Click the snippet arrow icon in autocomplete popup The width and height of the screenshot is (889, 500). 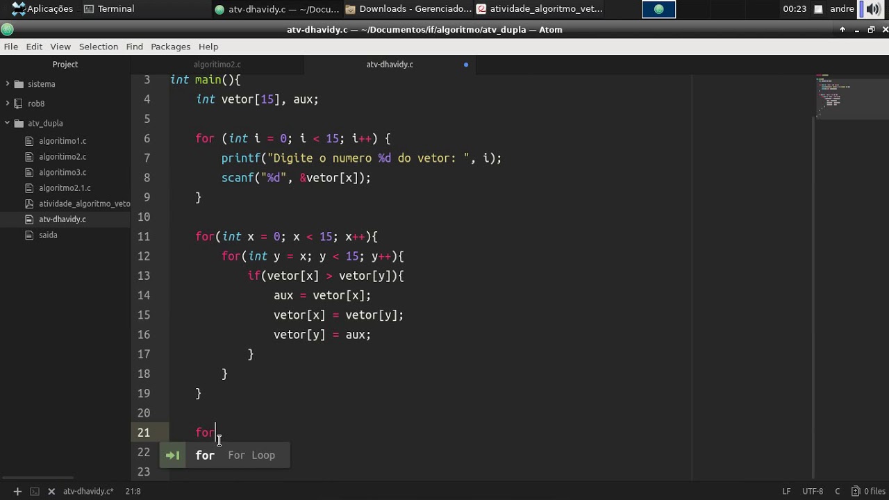tap(173, 456)
